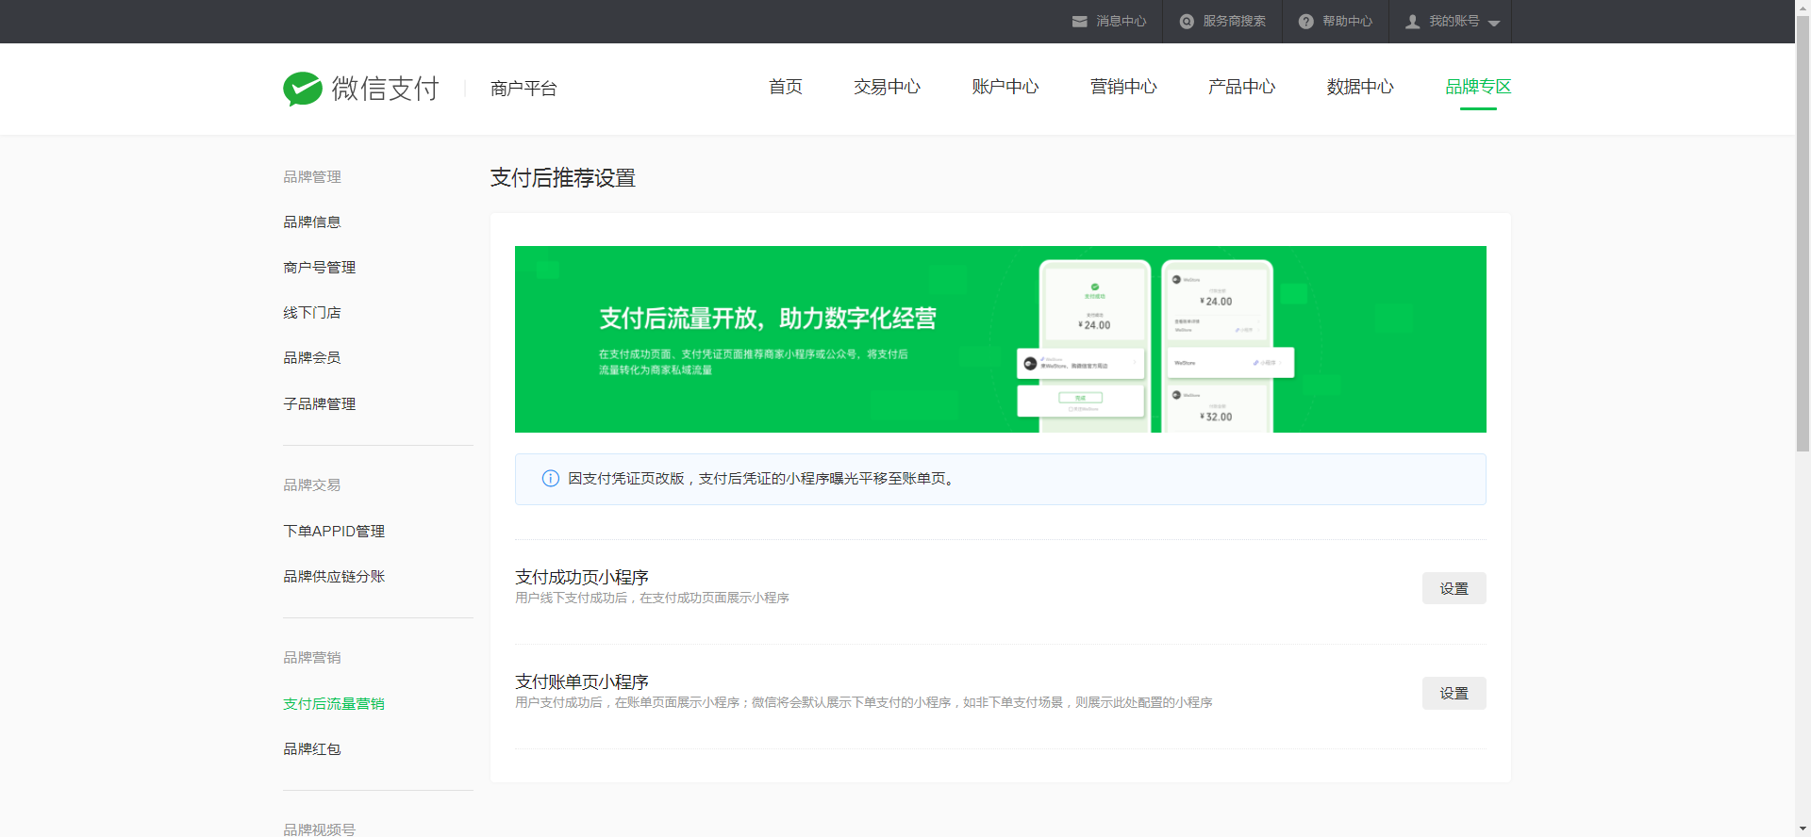1811x837 pixels.
Task: Select the 品牌专区 tab
Action: coord(1478,87)
